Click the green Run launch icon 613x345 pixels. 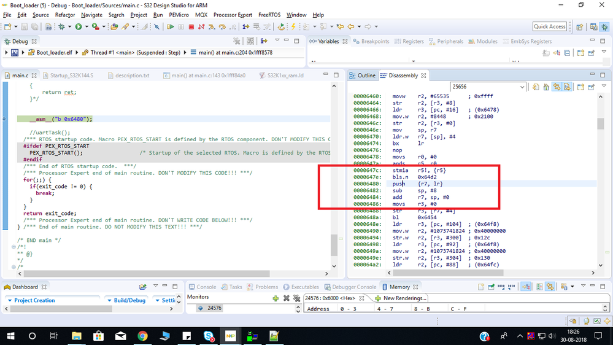coord(79,26)
